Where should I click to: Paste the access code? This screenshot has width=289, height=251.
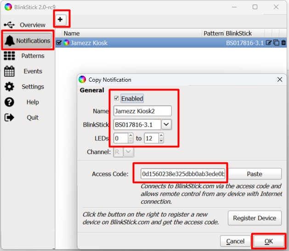(x=255, y=174)
